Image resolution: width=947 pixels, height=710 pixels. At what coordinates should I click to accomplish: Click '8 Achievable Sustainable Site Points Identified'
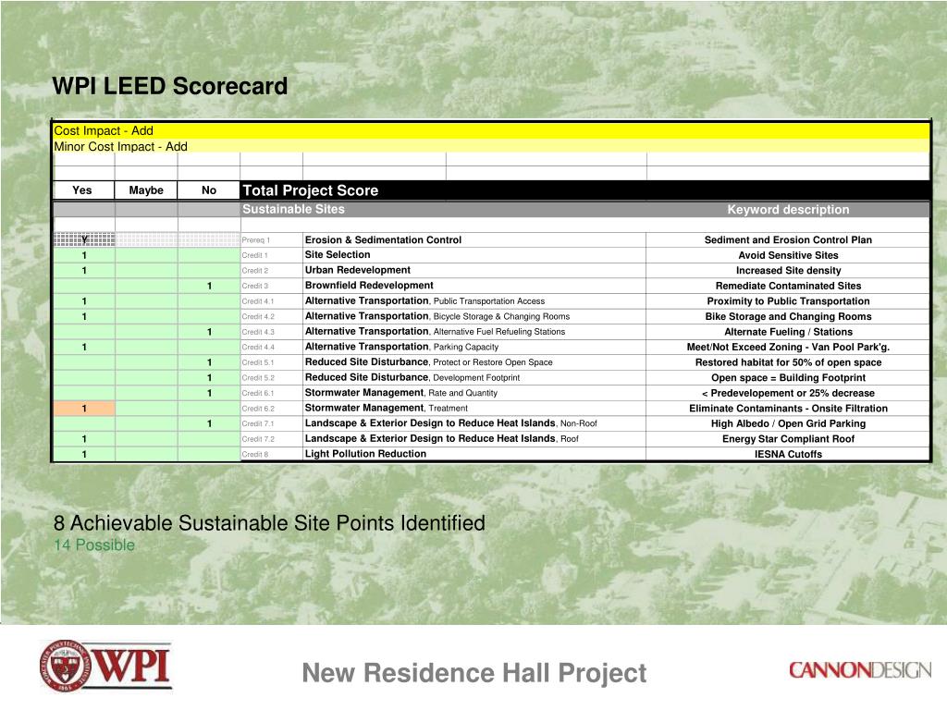269,523
